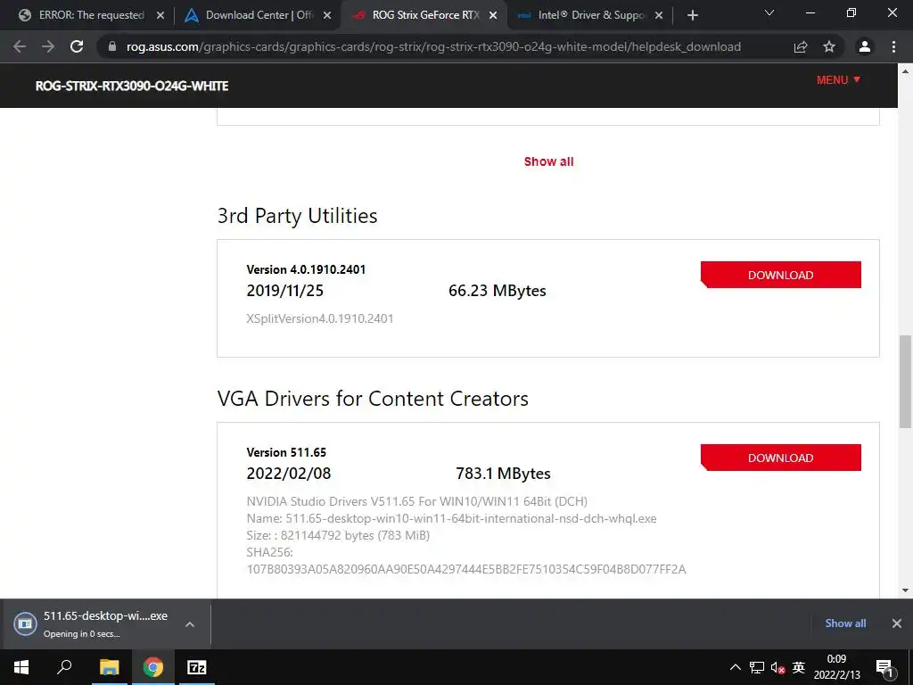Click the muted volume tray icon

pos(777,667)
